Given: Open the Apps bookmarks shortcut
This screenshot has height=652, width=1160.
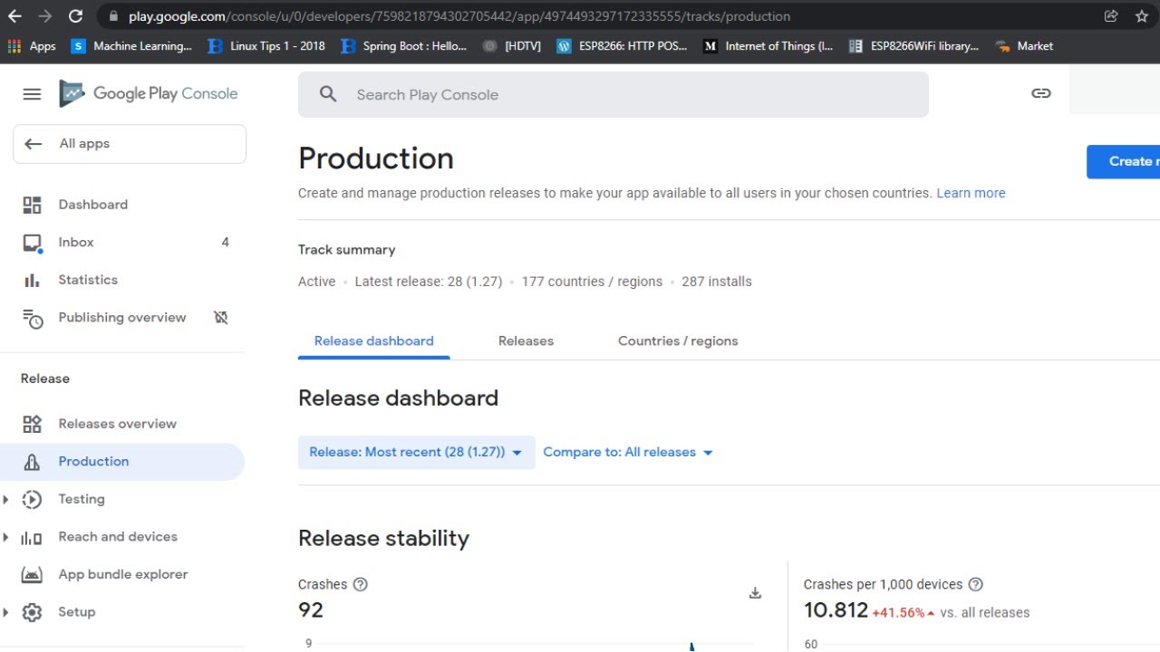Looking at the screenshot, I should pos(32,46).
